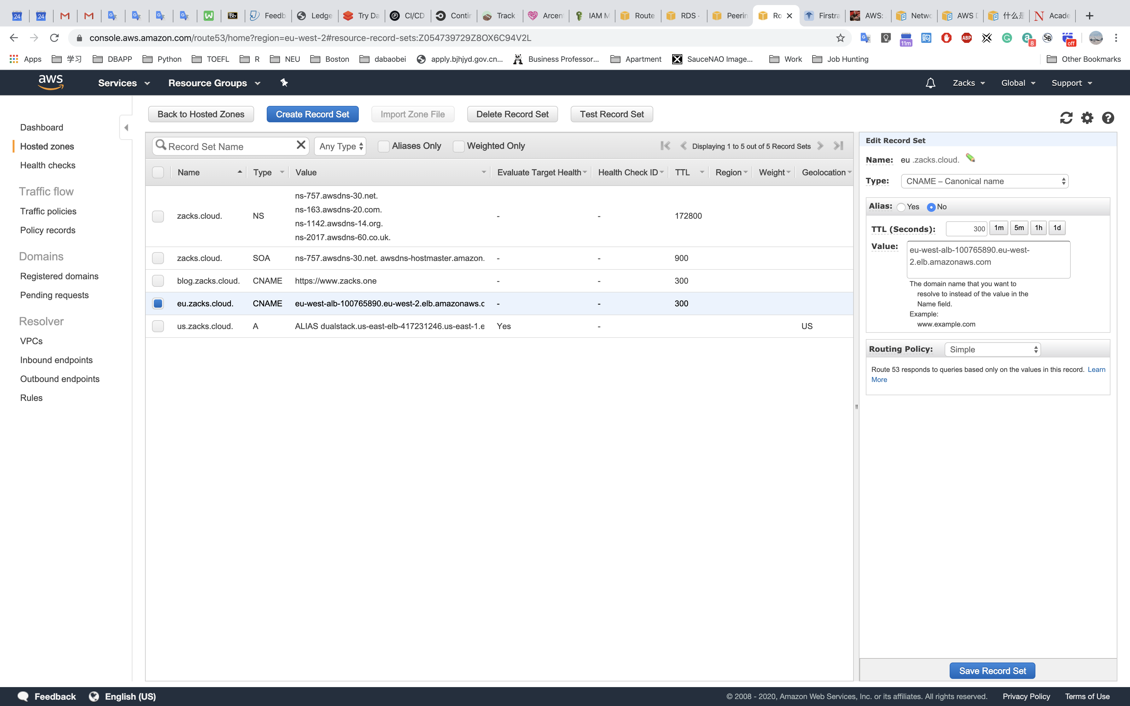Open the AWS notifications bell
This screenshot has height=706, width=1130.
pos(930,83)
